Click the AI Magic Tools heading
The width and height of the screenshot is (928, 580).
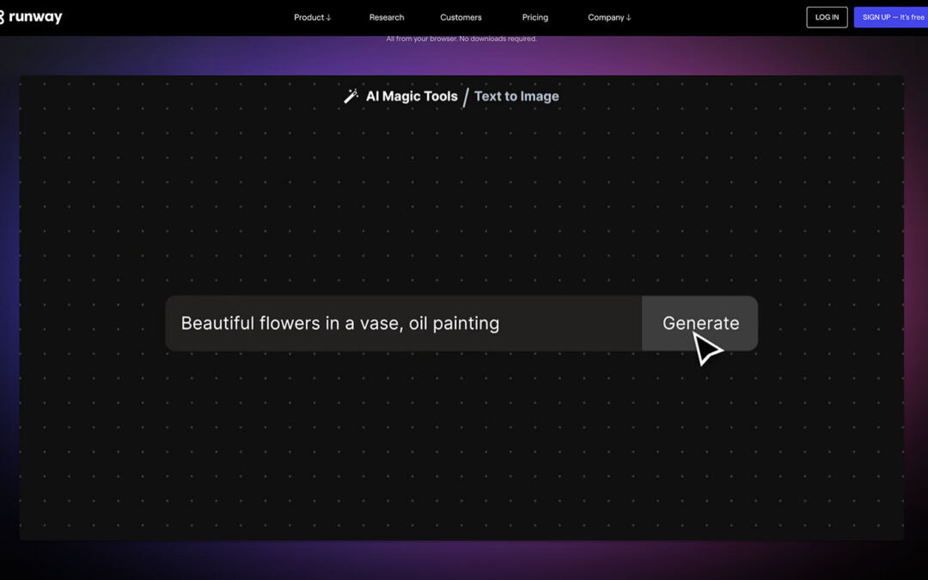(x=412, y=96)
